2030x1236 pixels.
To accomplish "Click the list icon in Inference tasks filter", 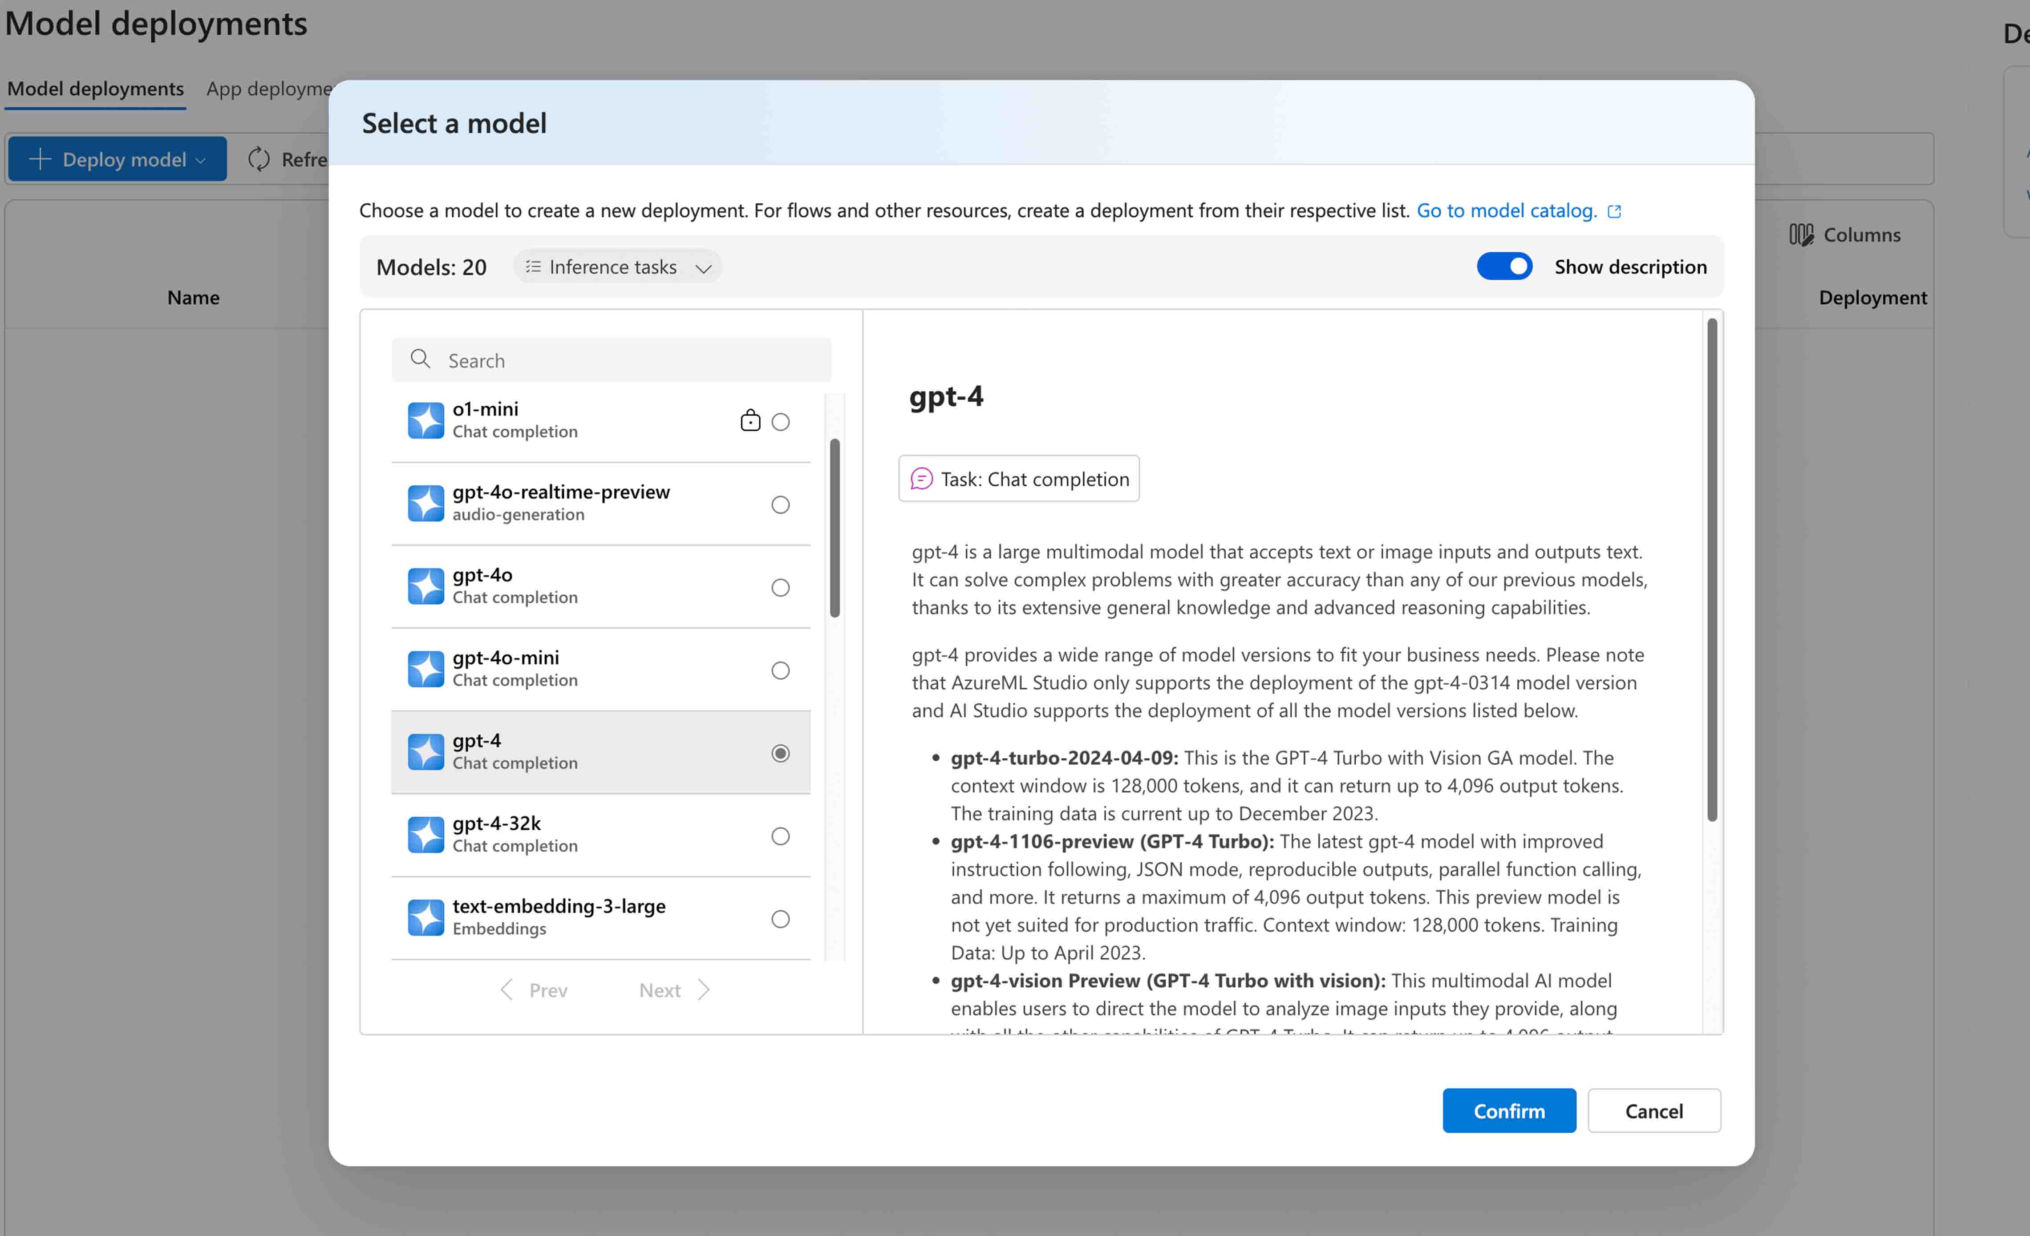I will 533,267.
